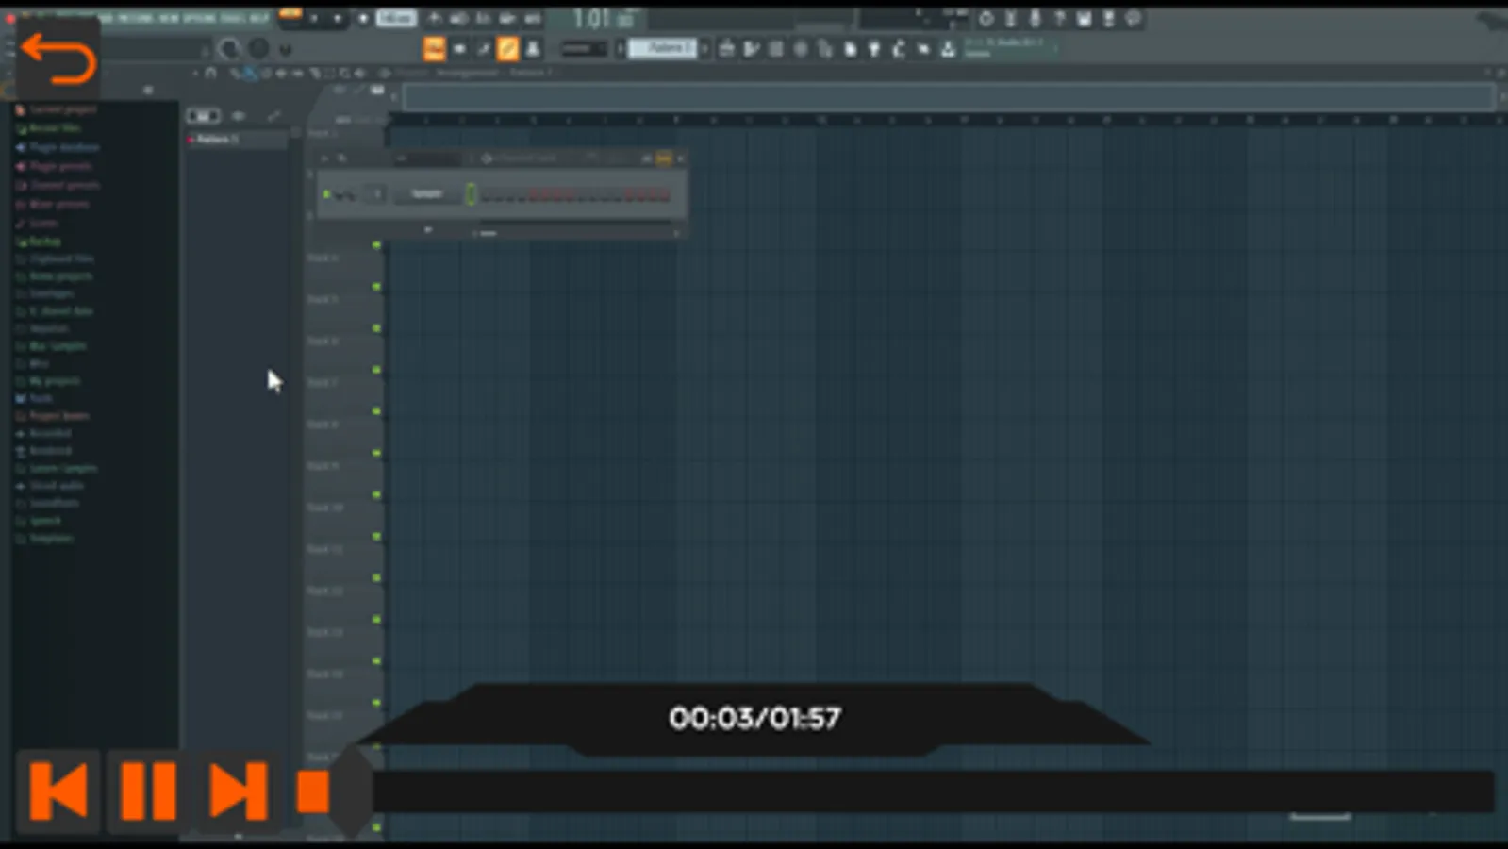Adjust the master pitch knob
Screen dimensions: 1508x849
point(258,48)
